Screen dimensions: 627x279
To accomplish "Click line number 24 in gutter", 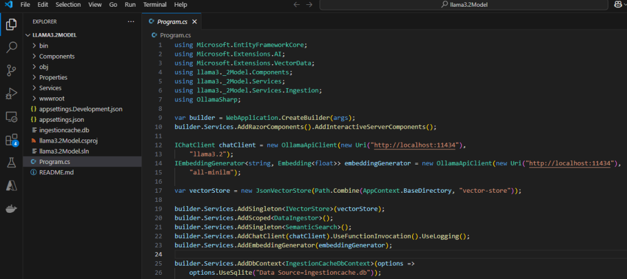I will pos(159,254).
